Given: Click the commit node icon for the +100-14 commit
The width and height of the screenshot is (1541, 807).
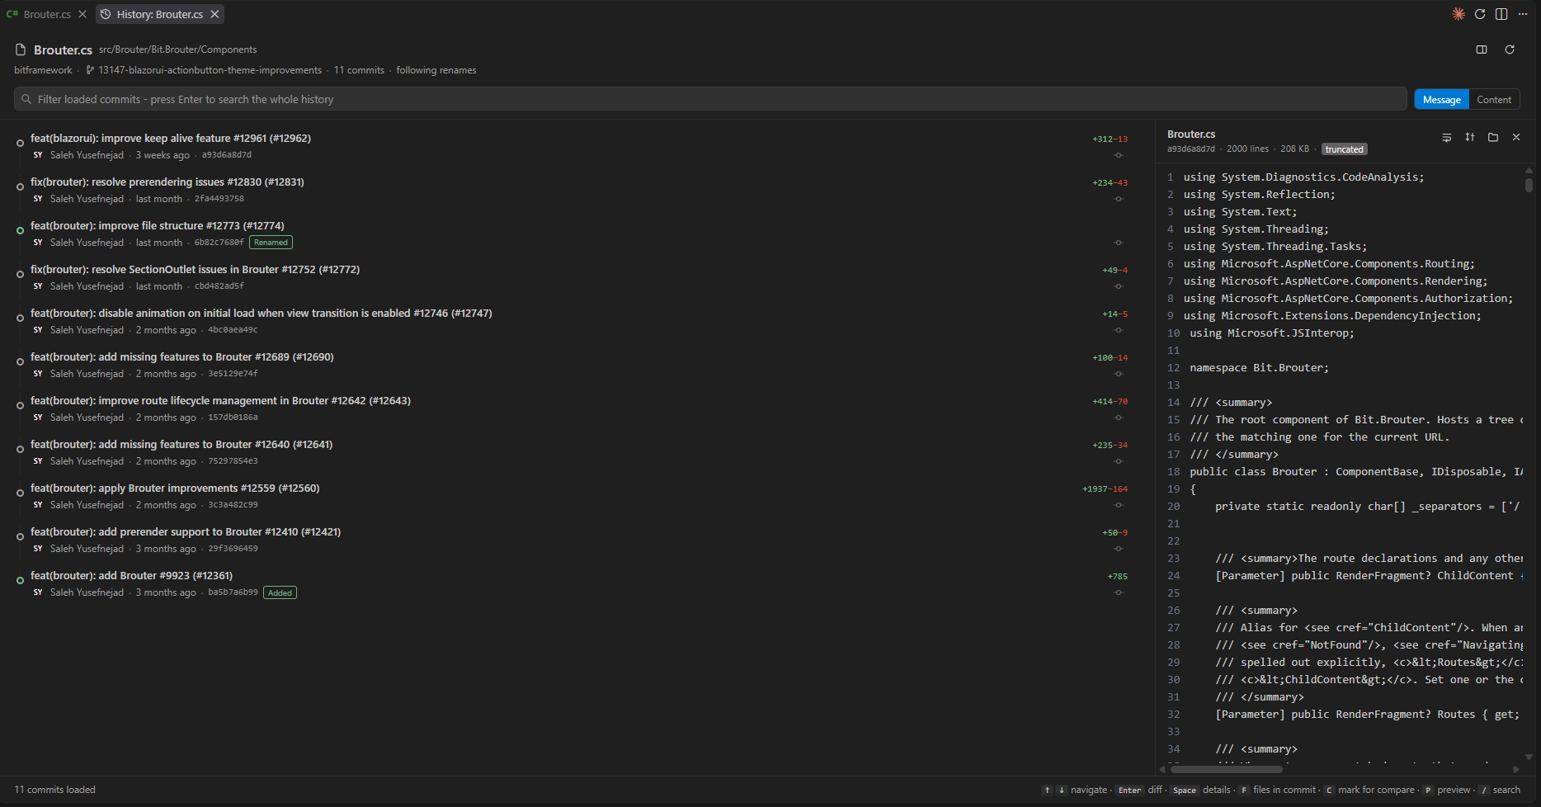Looking at the screenshot, I should coord(1119,374).
